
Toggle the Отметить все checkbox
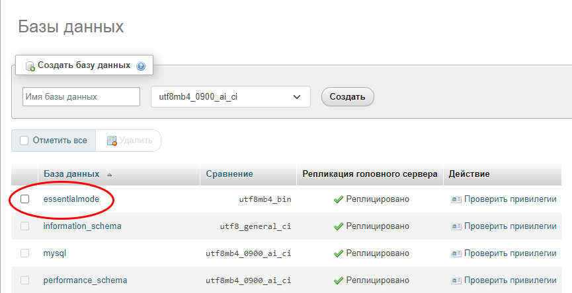click(24, 141)
